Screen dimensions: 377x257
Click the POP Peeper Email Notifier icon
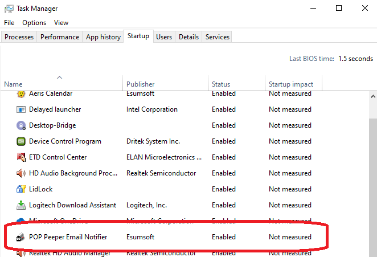click(21, 237)
